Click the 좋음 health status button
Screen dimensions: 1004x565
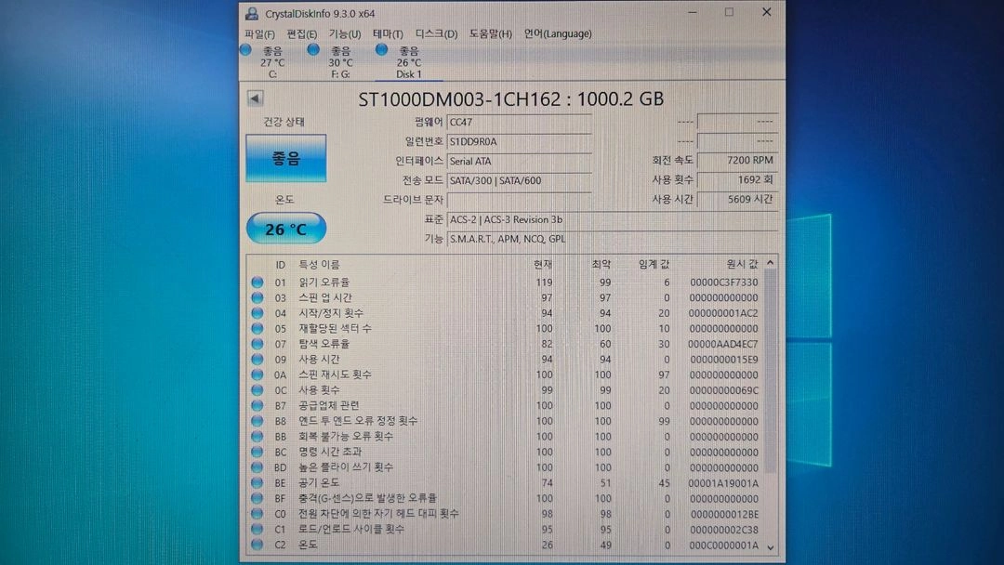285,158
